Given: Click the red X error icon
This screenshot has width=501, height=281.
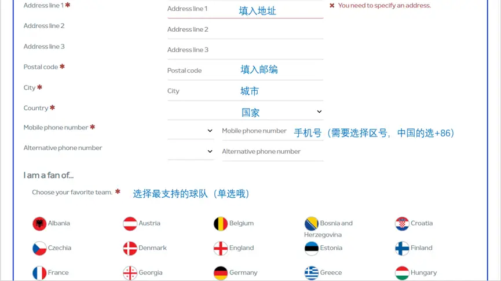Looking at the screenshot, I should pos(332,5).
